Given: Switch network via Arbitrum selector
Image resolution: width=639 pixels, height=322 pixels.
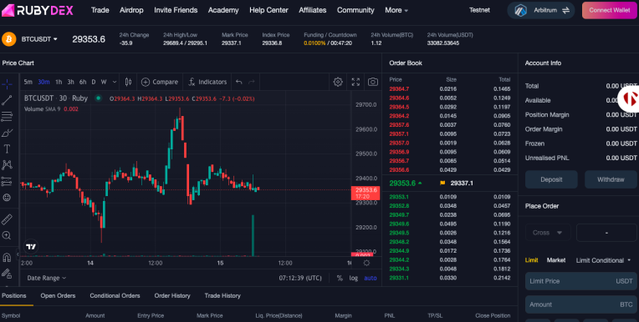Looking at the screenshot, I should 541,10.
